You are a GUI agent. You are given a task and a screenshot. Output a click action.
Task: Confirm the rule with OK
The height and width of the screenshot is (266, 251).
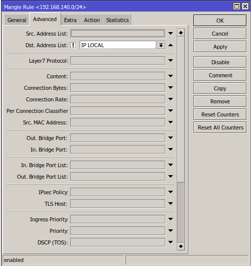pos(220,21)
